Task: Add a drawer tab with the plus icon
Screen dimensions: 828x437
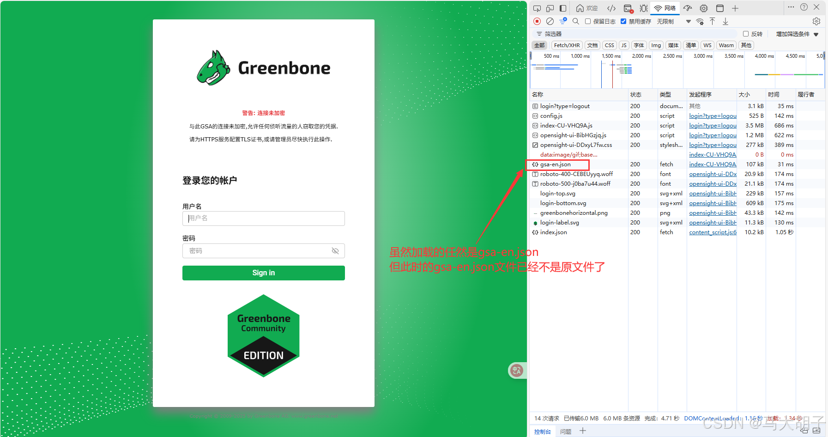Action: tap(583, 431)
